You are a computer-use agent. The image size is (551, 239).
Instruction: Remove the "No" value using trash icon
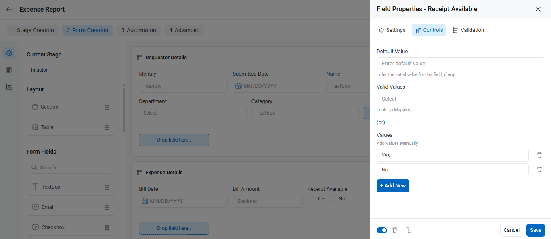[x=539, y=169]
